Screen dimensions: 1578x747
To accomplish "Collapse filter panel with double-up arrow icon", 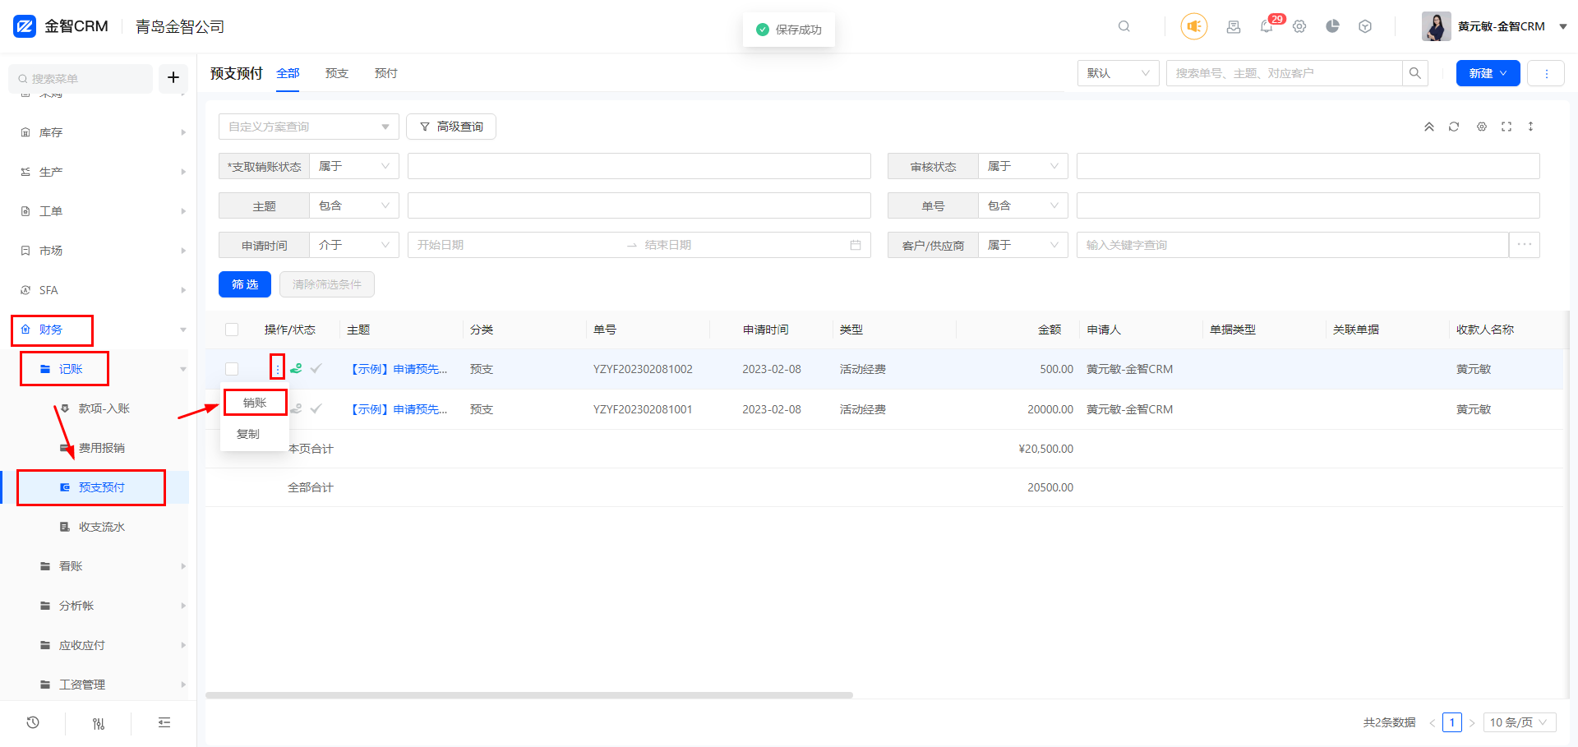I will [x=1429, y=127].
